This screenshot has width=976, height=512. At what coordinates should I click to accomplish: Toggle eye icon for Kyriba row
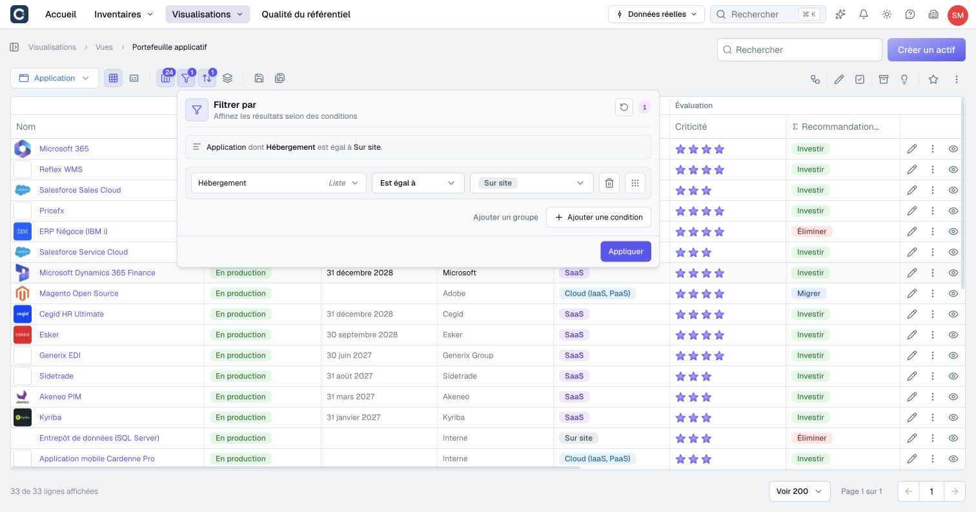tap(953, 417)
